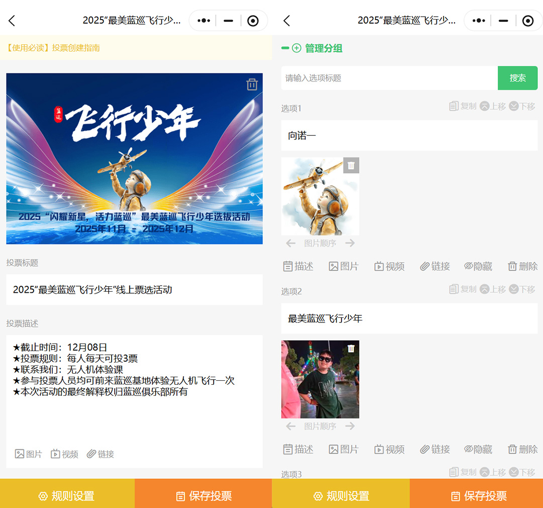Click the 请输入选项标题 search field

click(x=389, y=78)
